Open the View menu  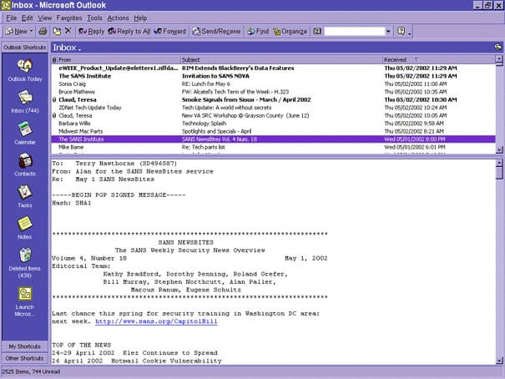tap(45, 18)
